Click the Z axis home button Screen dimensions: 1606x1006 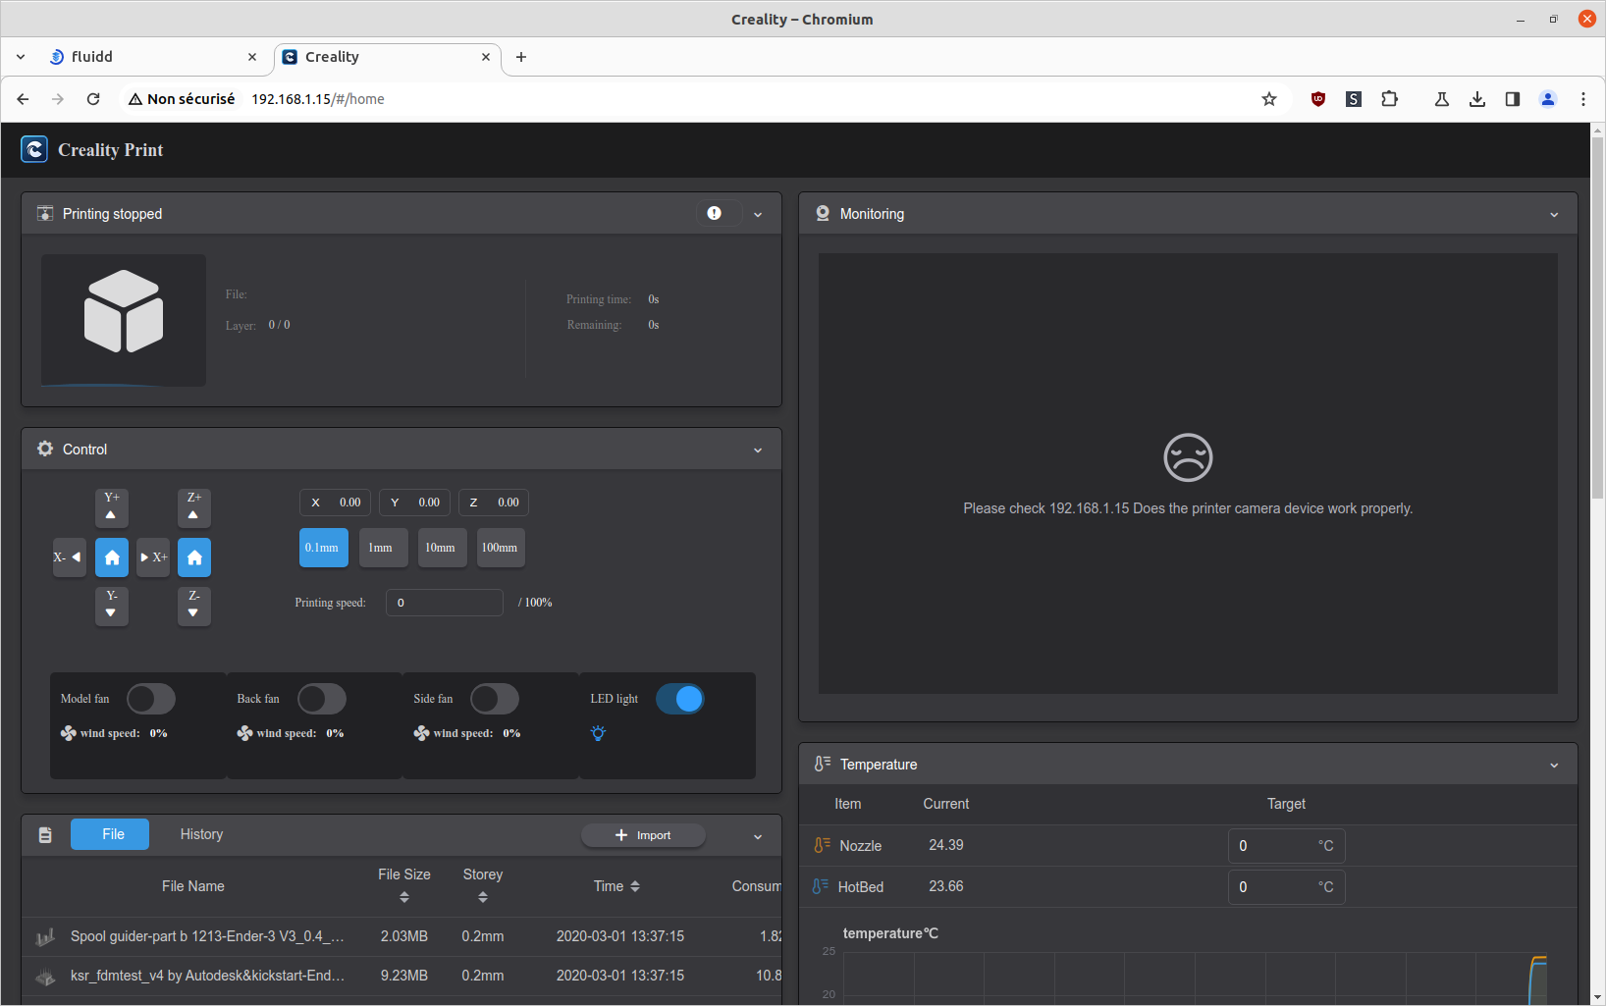click(194, 557)
